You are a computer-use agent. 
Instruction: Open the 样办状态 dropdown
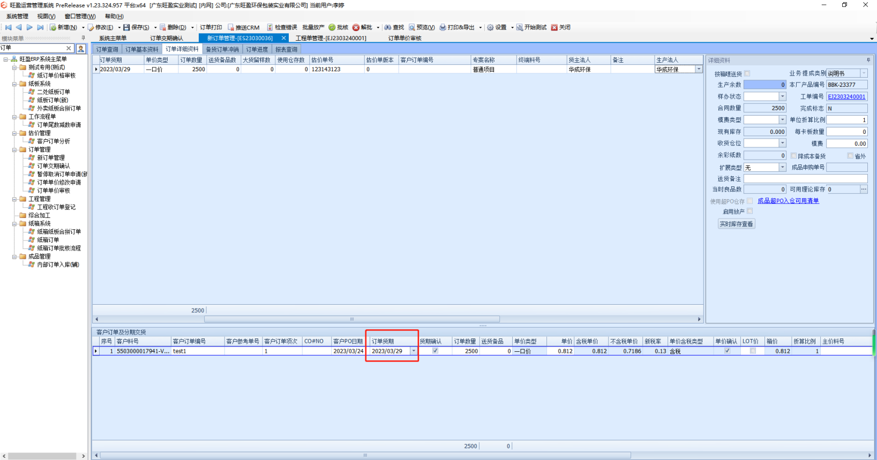coord(782,96)
